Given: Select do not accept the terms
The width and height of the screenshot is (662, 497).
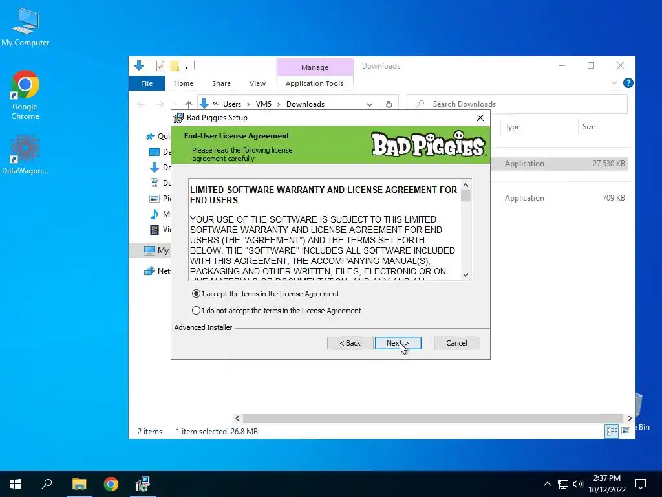Looking at the screenshot, I should tap(195, 311).
